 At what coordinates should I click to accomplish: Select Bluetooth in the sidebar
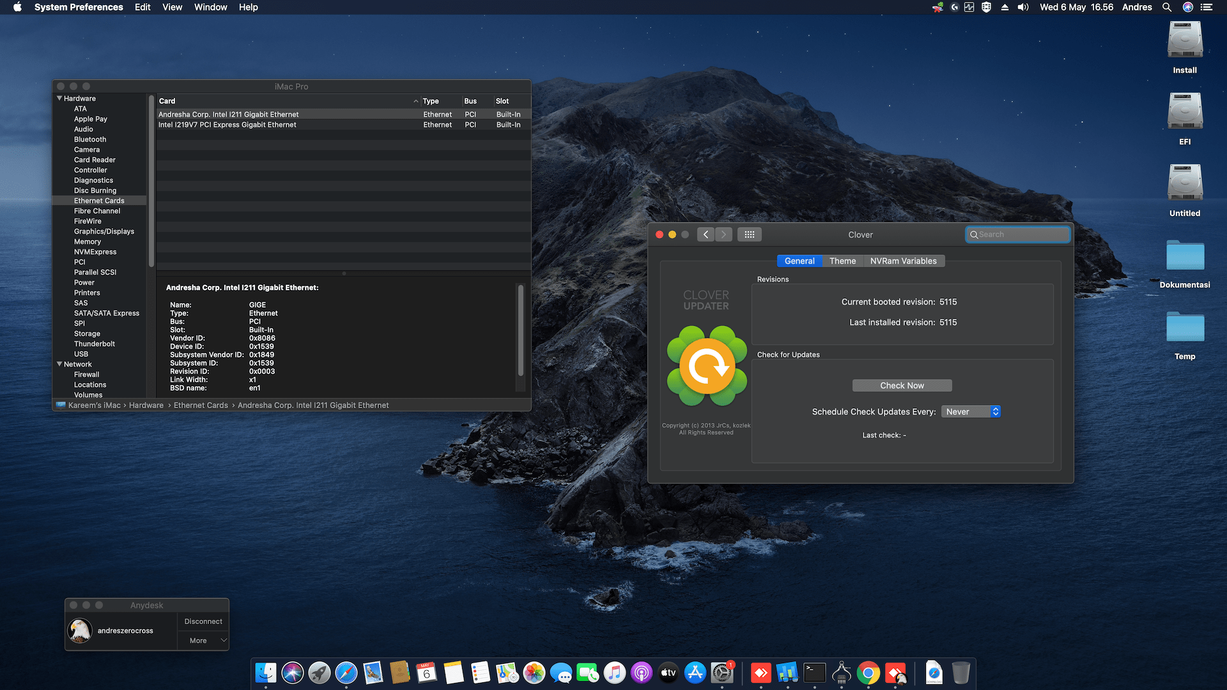tap(90, 139)
